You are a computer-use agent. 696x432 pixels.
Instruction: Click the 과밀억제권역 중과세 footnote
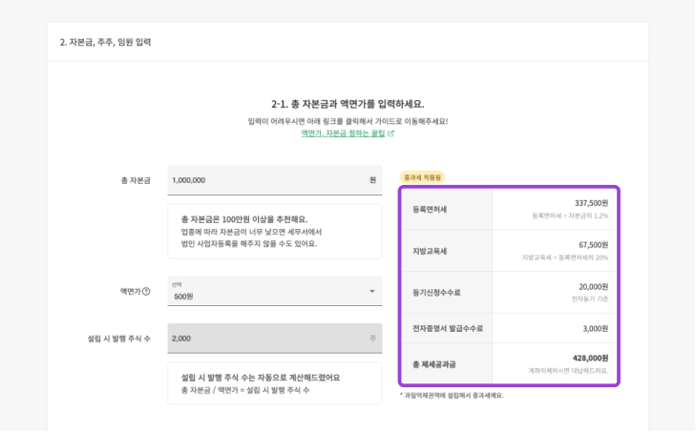click(452, 395)
